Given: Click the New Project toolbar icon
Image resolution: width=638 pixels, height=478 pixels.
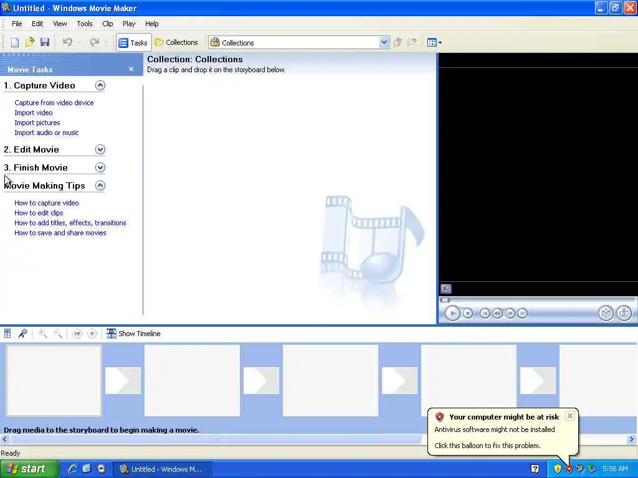Looking at the screenshot, I should click(15, 42).
